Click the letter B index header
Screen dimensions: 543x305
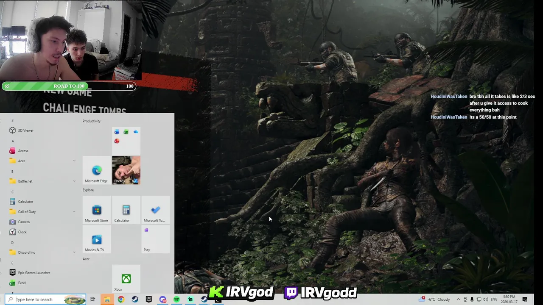(x=12, y=172)
